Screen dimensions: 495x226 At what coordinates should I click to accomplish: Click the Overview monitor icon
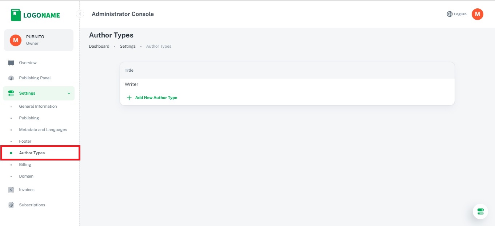pos(11,63)
